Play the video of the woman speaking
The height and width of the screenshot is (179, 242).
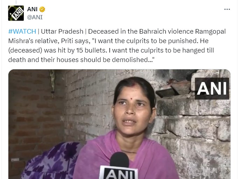click(120, 124)
